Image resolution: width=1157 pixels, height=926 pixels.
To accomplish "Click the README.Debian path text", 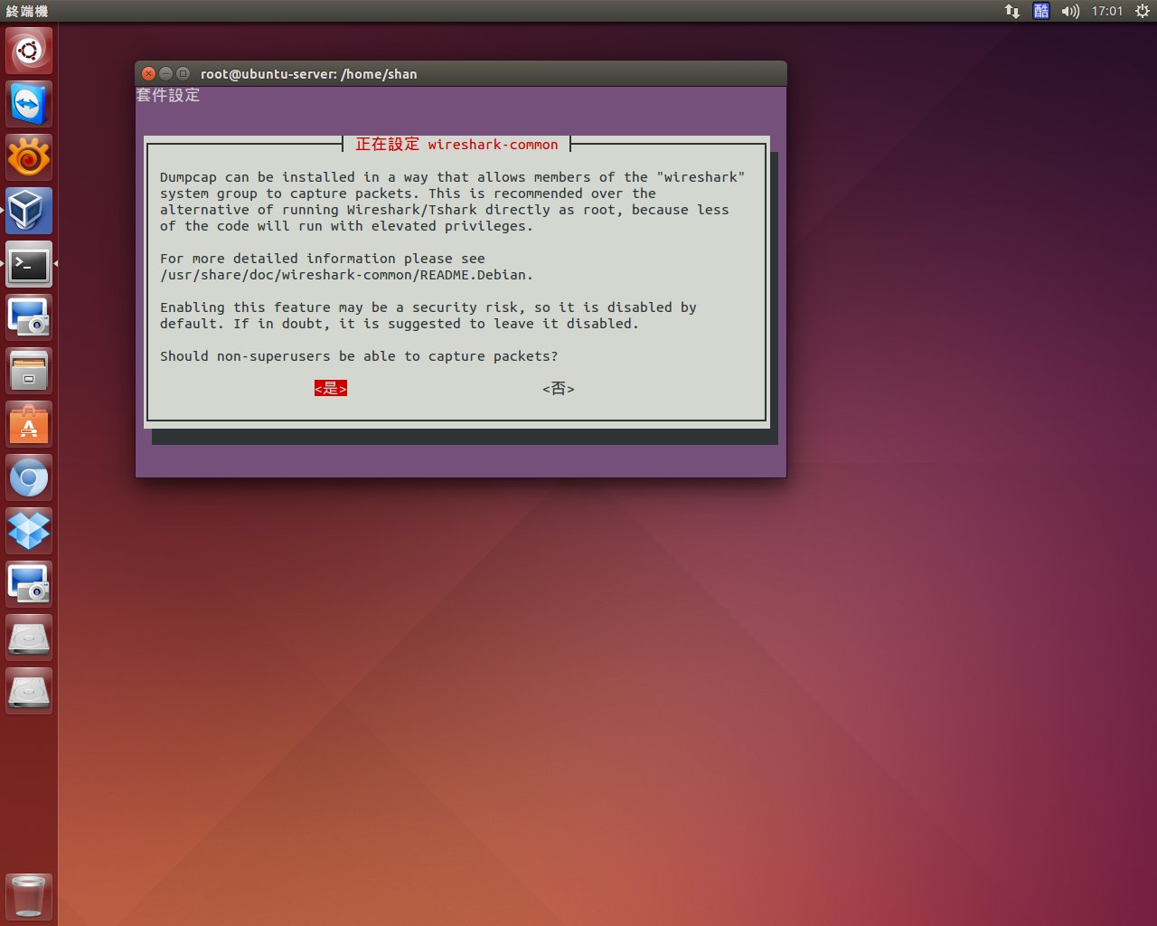I will click(x=347, y=275).
